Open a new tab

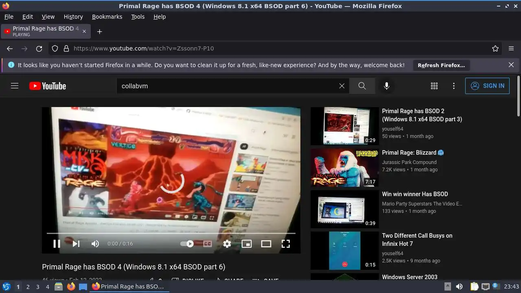(99, 31)
